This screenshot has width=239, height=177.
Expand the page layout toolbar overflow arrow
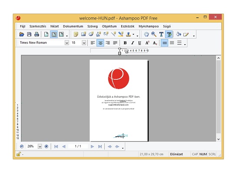click(67, 36)
